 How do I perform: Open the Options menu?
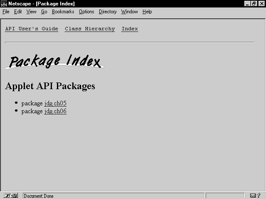pyautogui.click(x=86, y=12)
